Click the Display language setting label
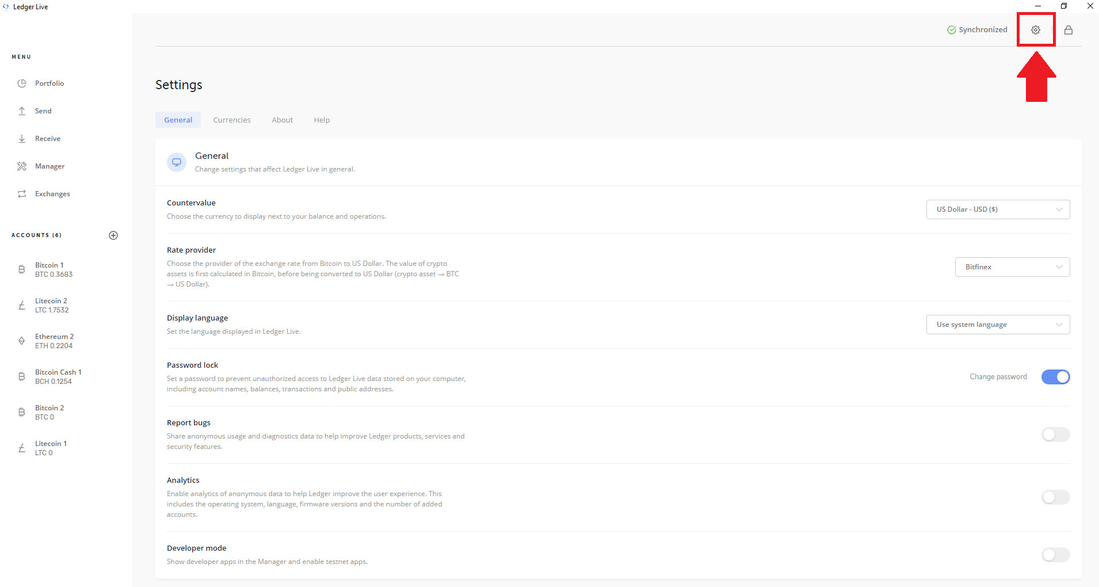1099x587 pixels. (x=197, y=318)
